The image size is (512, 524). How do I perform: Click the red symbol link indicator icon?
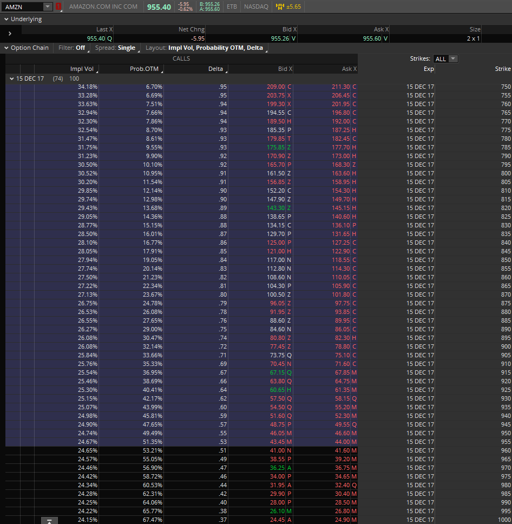pos(58,6)
